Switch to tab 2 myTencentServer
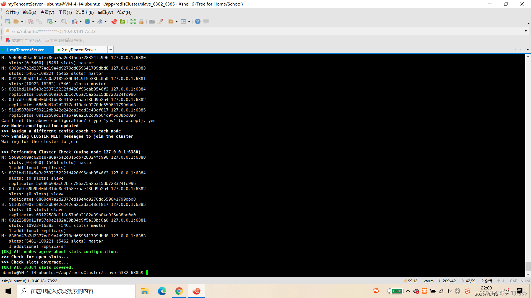This screenshot has width=531, height=298. point(79,50)
